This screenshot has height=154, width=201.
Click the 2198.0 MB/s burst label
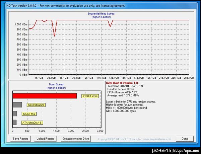click(x=90, y=96)
